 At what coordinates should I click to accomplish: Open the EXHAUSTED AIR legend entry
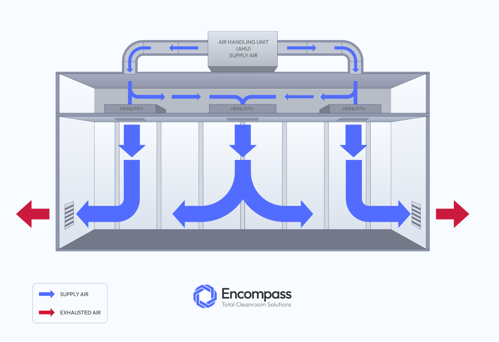tap(80, 312)
